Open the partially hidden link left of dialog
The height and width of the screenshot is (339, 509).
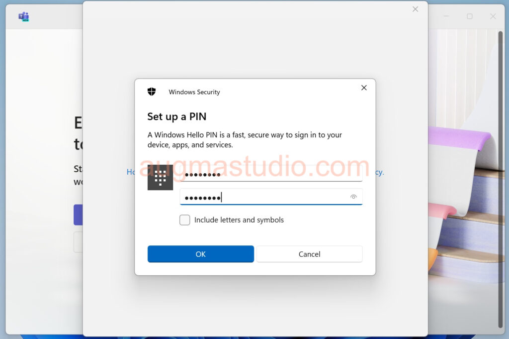(131, 172)
